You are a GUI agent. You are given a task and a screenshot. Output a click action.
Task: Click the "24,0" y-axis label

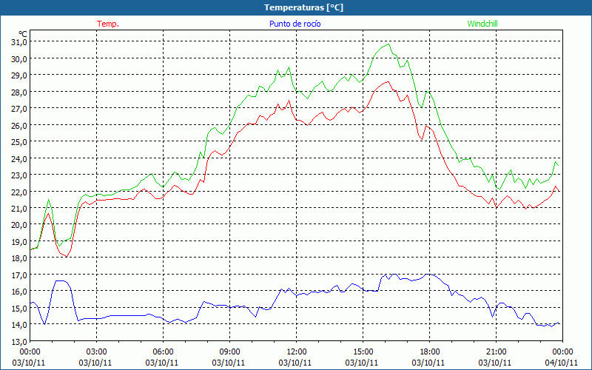[19, 158]
